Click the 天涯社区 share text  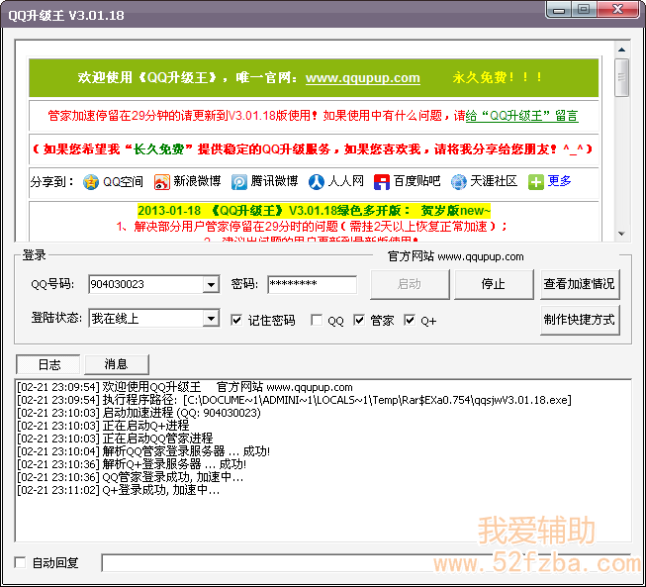click(494, 181)
